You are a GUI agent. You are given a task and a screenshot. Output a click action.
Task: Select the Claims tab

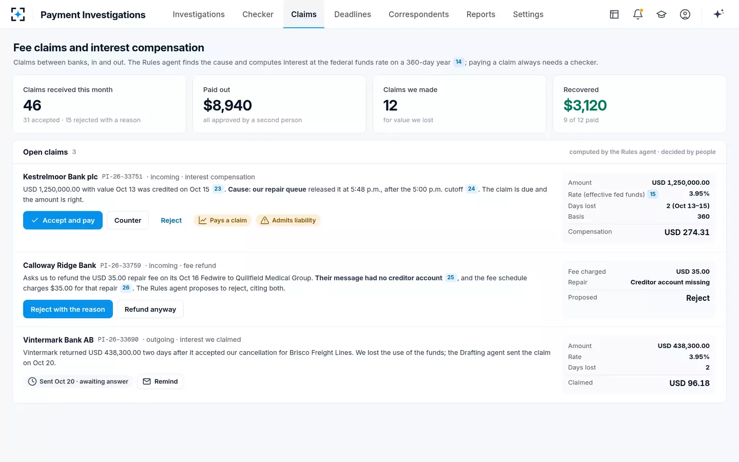(304, 14)
